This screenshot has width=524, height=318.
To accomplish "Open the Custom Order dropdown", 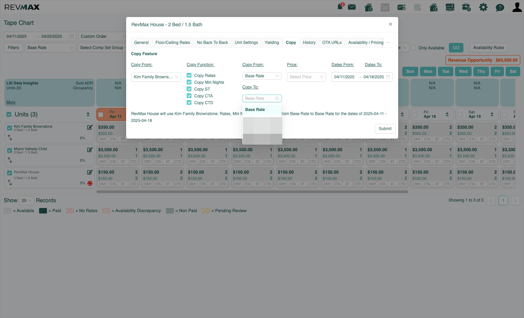I will tap(103, 36).
